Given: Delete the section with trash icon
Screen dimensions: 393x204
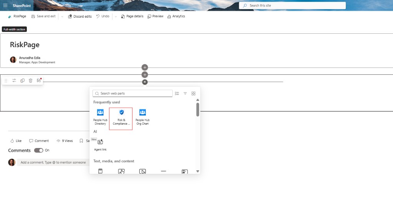Looking at the screenshot, I should click(31, 81).
